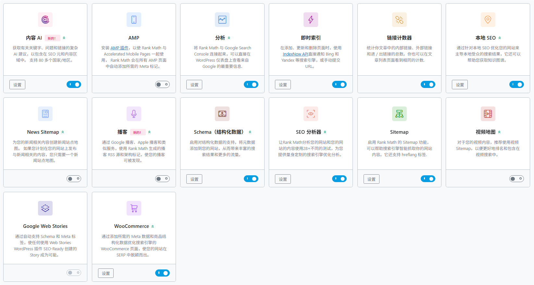Enable the 视频地图 toggle
The width and height of the screenshot is (534, 285).
tap(516, 179)
